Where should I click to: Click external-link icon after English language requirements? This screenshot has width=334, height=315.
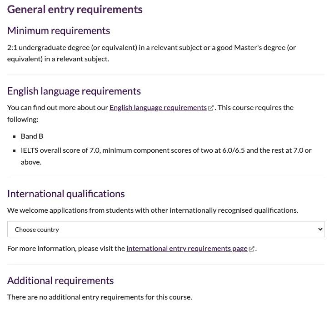tap(211, 108)
